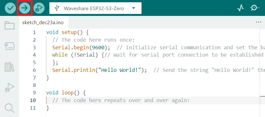
Task: Open the Waveshare ESP32-S3-Zero board selector
Action: pos(95,8)
